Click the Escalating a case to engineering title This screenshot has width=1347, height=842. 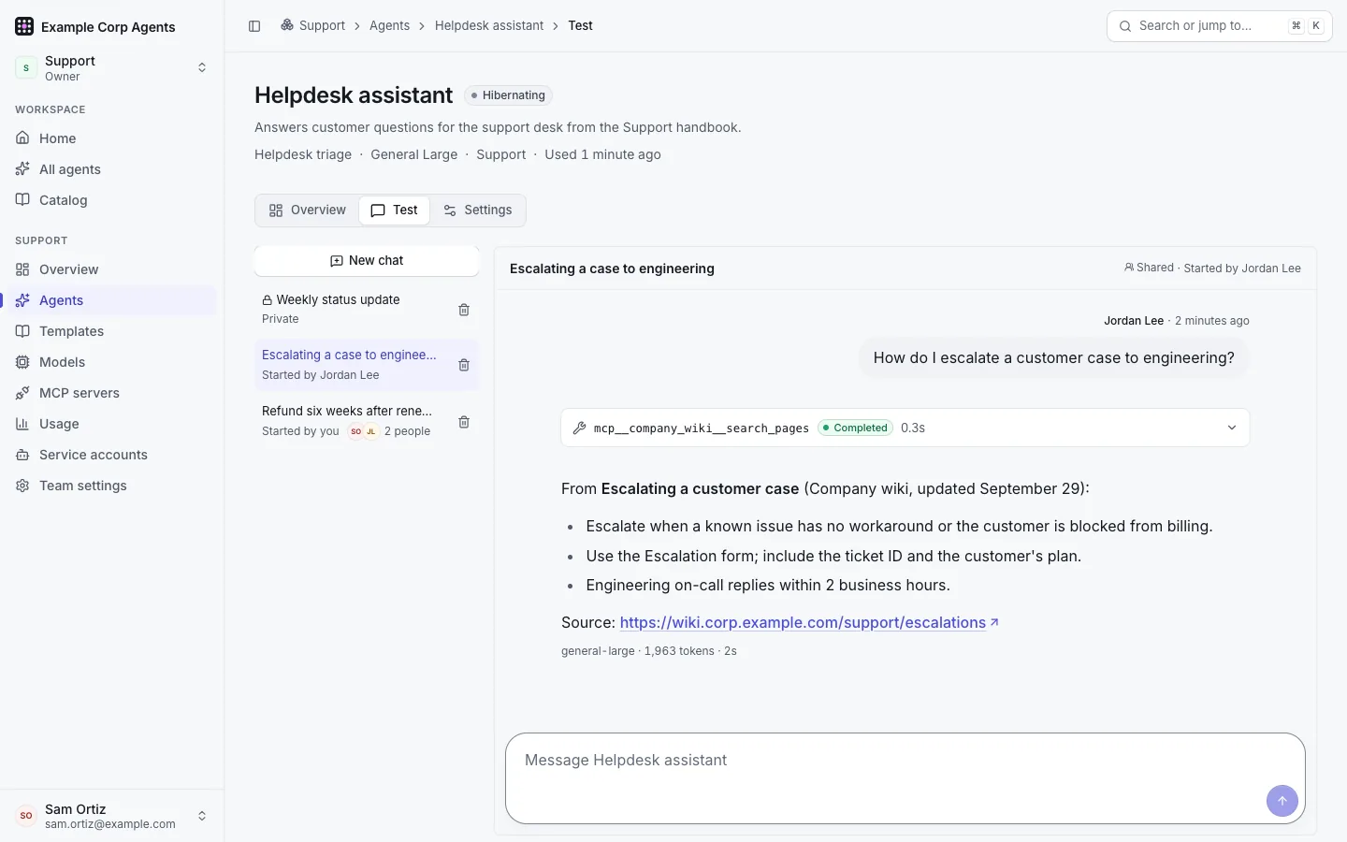[x=612, y=269]
